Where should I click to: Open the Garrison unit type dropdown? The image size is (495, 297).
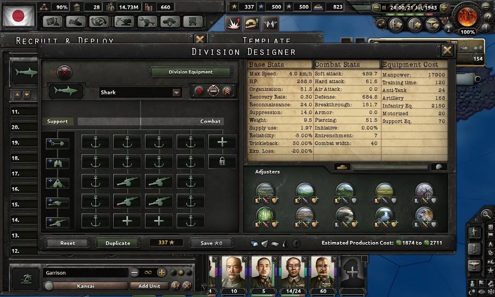[x=86, y=273]
